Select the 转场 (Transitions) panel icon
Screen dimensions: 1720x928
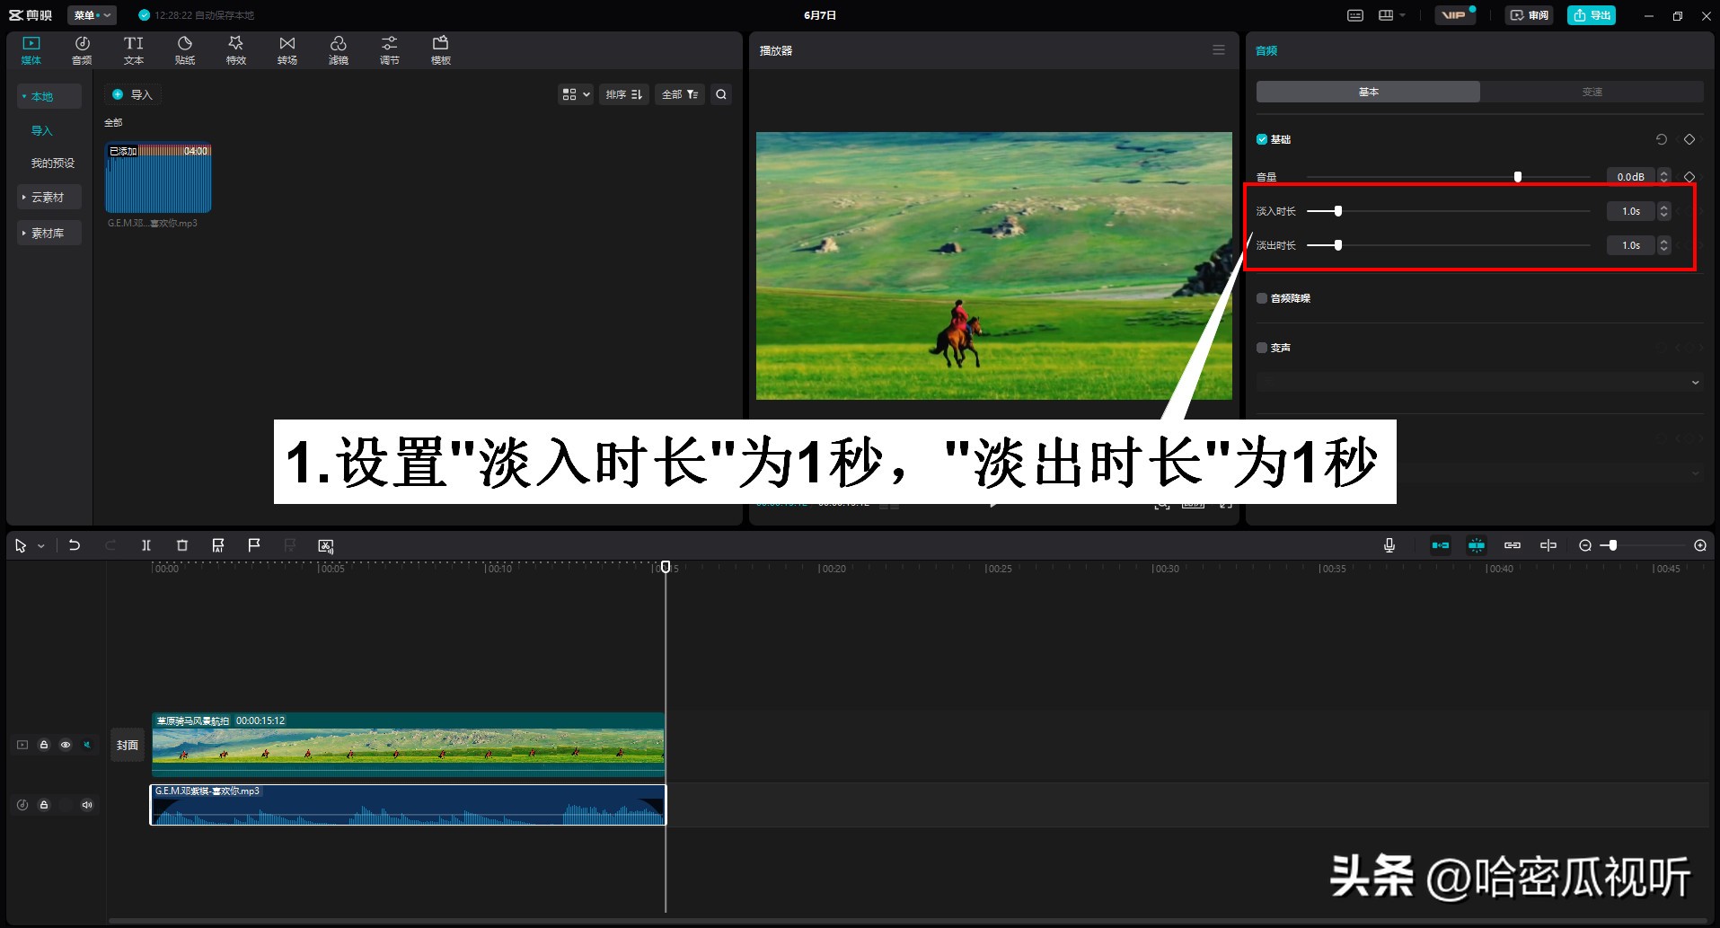[287, 49]
